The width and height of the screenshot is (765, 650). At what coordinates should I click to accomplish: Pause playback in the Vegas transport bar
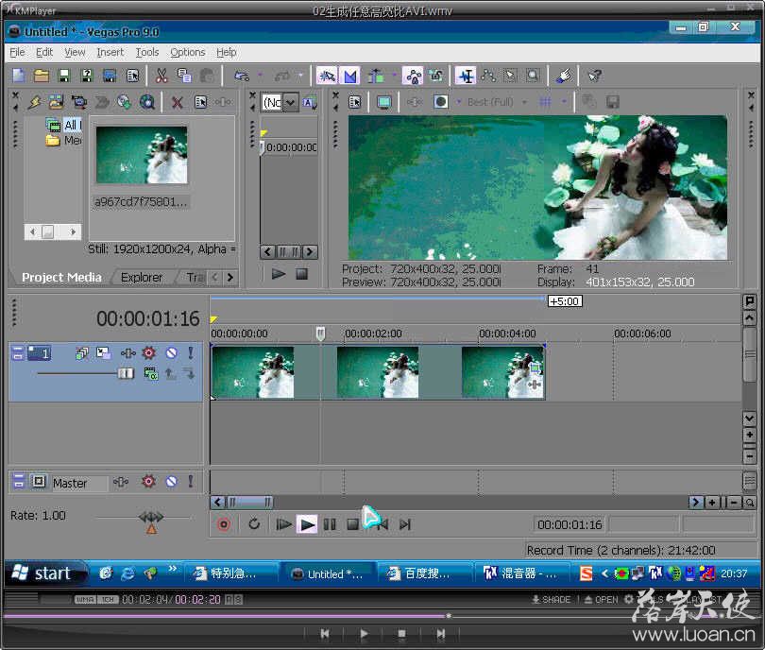330,524
